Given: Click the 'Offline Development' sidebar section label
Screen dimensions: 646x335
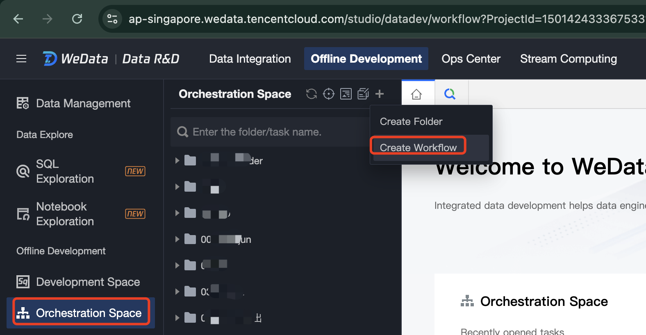Looking at the screenshot, I should [x=61, y=251].
